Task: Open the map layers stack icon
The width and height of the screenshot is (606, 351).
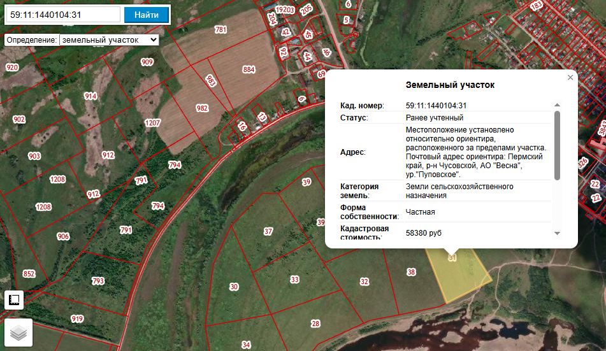Action: pos(18,333)
